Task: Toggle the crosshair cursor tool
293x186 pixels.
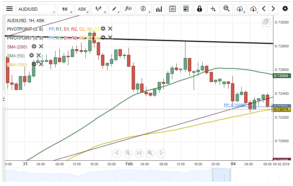Action: pos(213,9)
